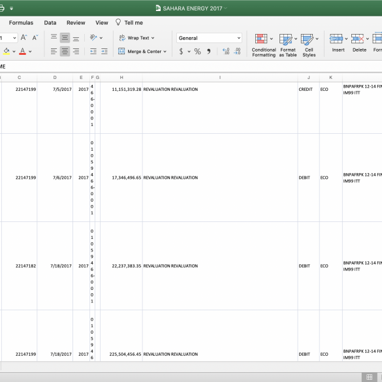Select the CREDIT cell
382x382 pixels.
[308, 108]
